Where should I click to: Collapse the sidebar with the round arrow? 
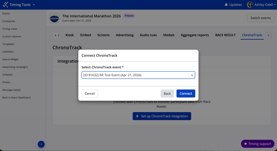point(41,144)
